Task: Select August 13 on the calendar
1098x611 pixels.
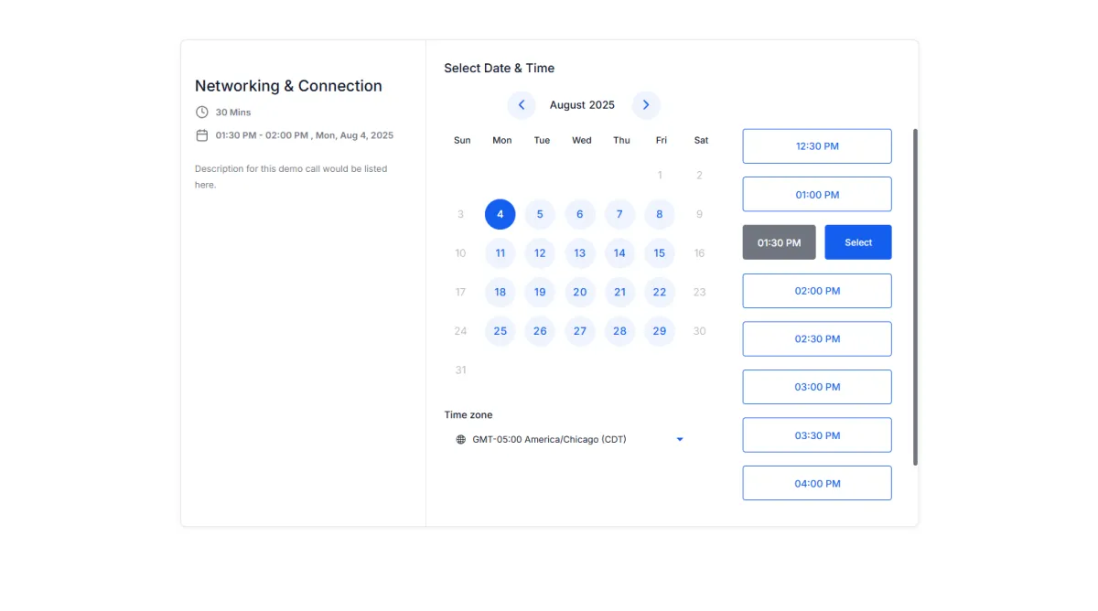Action: [580, 253]
